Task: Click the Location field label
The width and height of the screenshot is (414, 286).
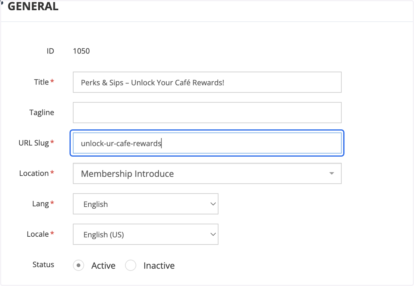Action: 34,173
